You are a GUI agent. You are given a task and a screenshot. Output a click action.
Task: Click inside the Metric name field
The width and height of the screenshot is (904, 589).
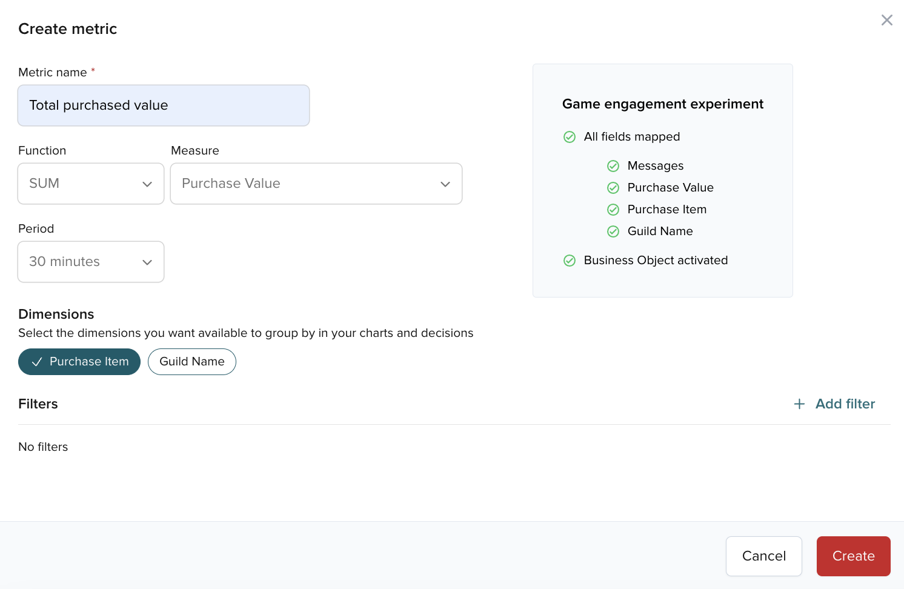tap(164, 105)
